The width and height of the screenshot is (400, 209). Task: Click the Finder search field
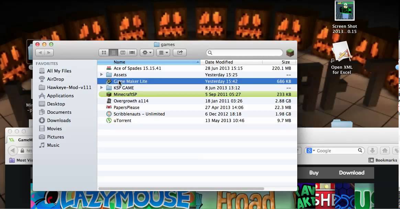coord(244,53)
